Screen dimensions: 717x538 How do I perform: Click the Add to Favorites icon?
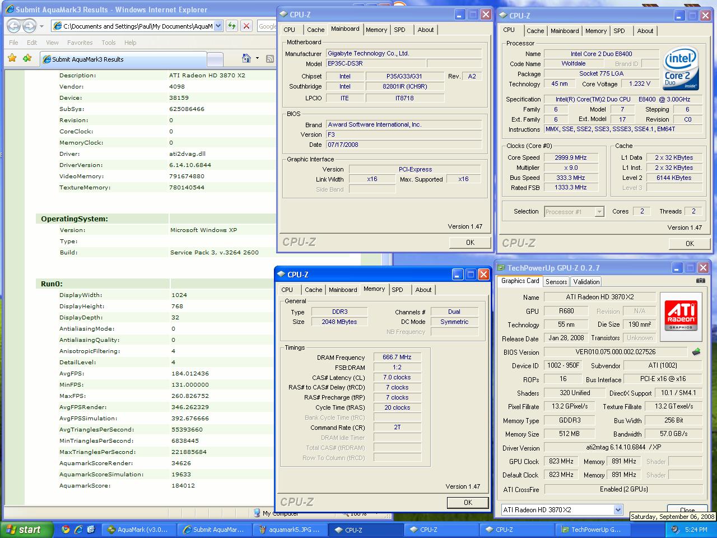tap(27, 58)
